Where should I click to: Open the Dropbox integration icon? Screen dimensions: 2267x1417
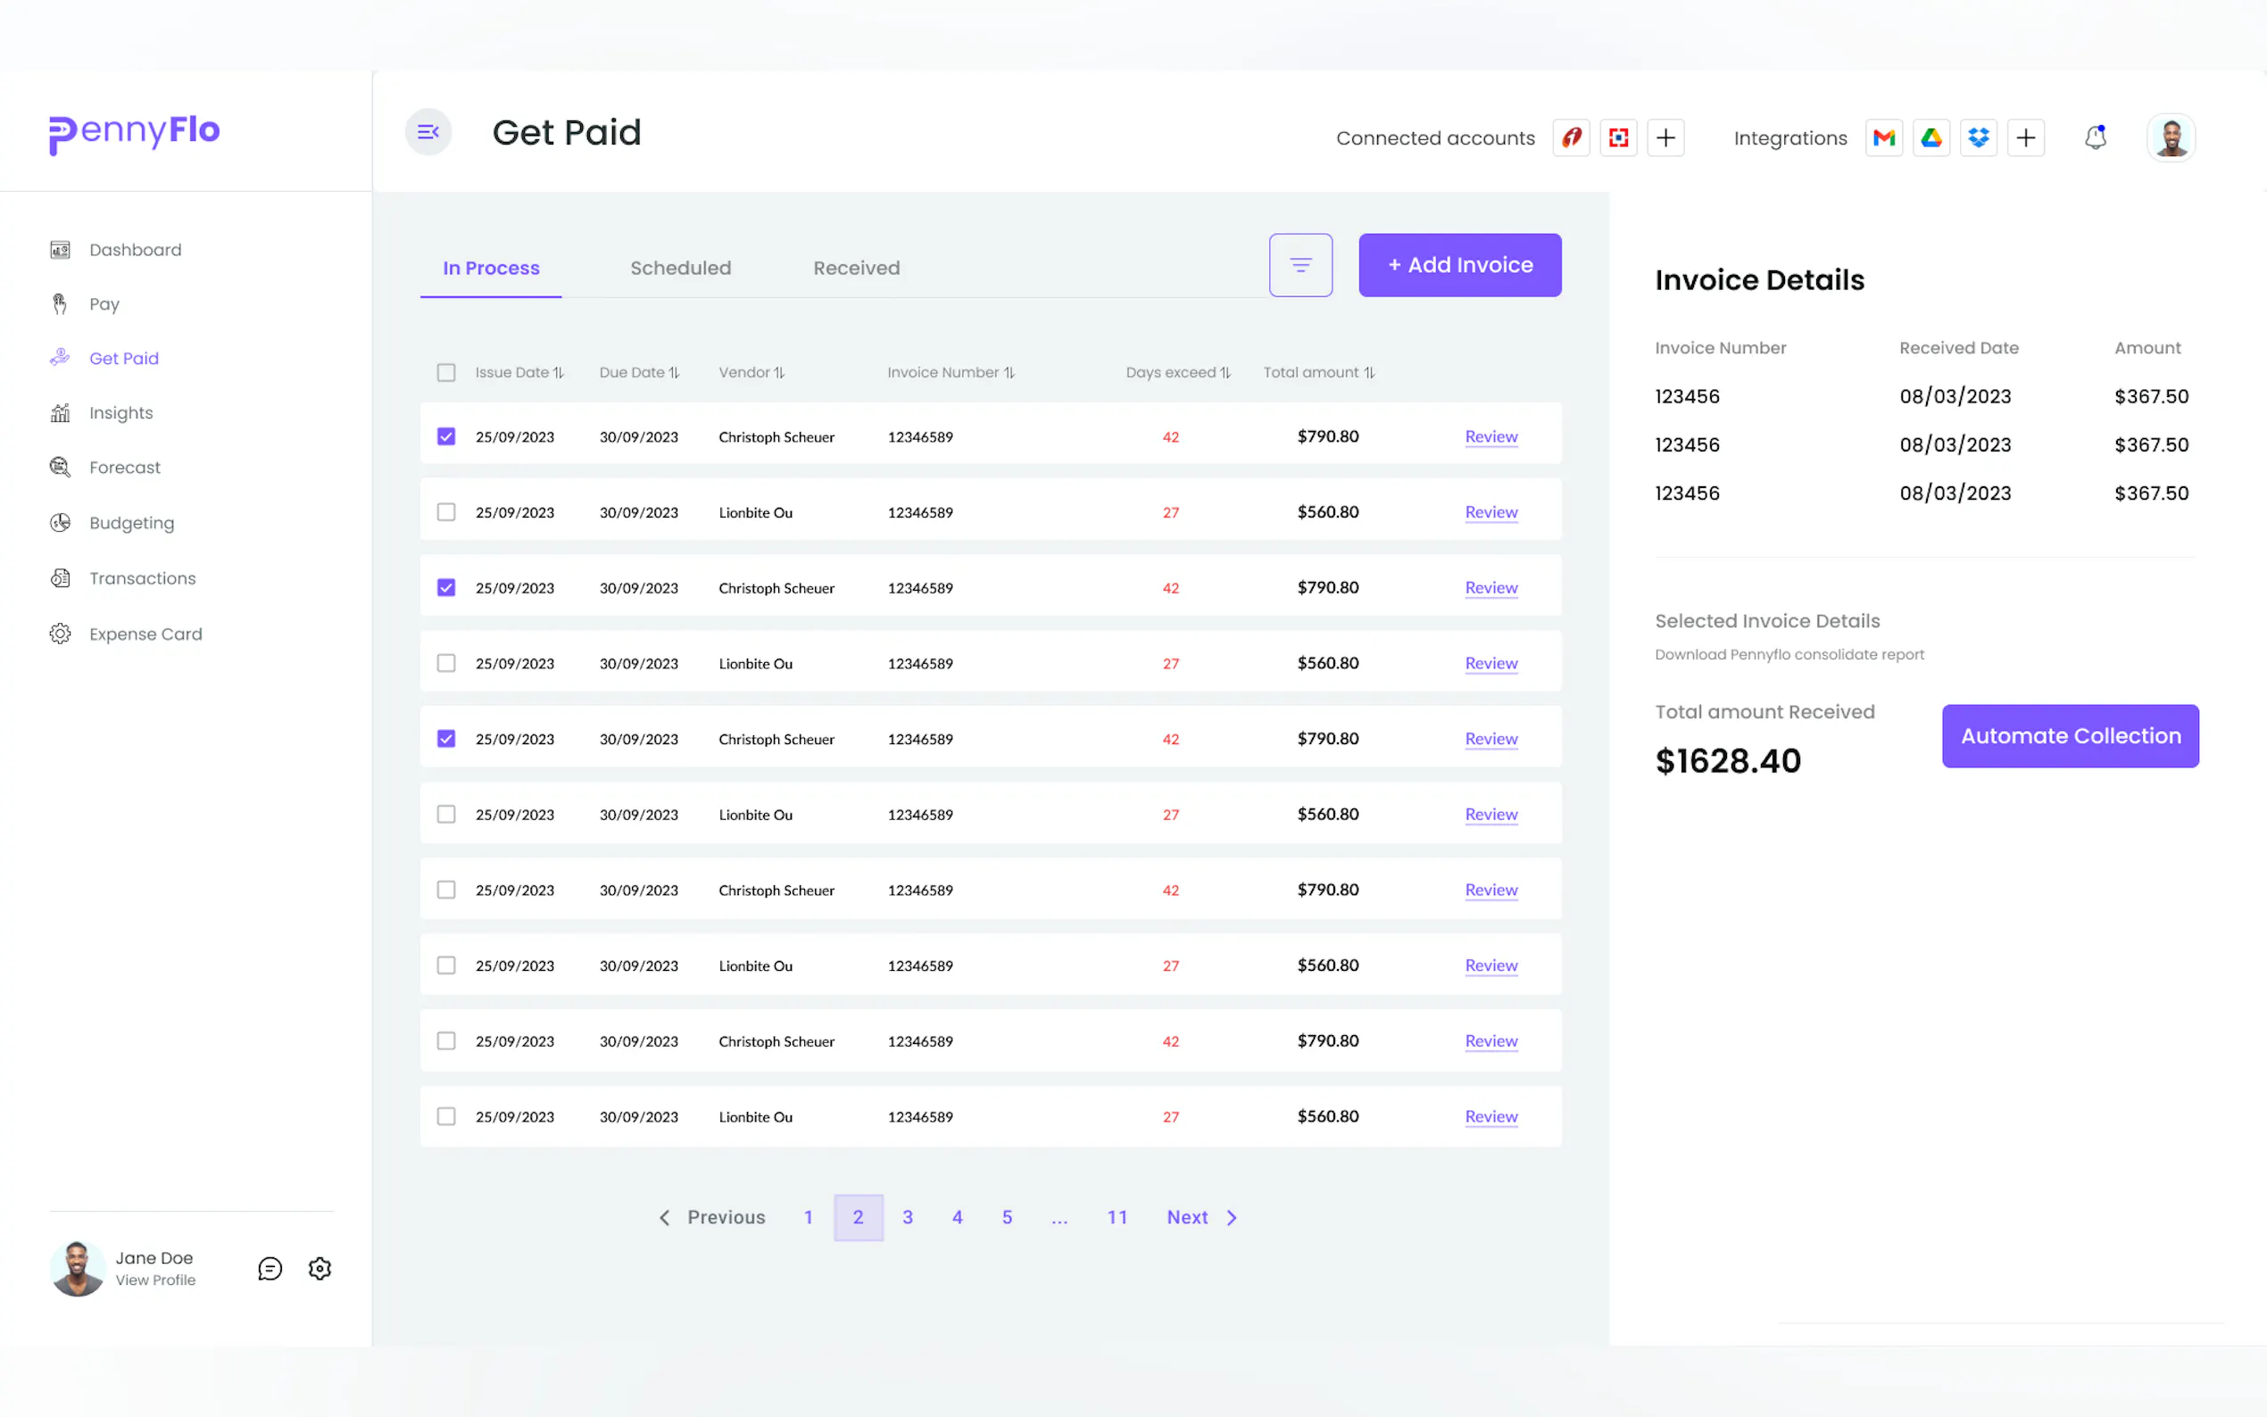(1979, 137)
